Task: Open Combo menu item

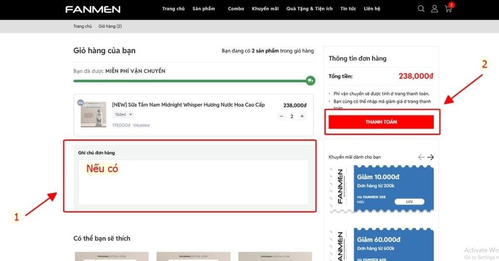Action: point(236,9)
